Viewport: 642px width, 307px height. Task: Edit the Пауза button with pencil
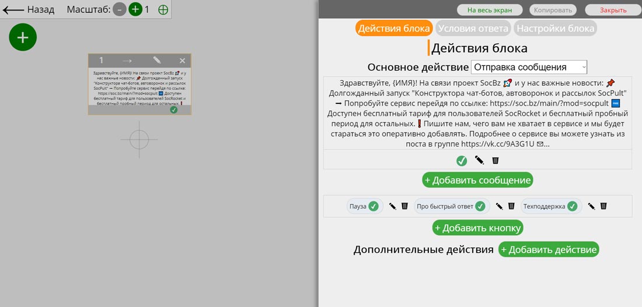coord(393,206)
